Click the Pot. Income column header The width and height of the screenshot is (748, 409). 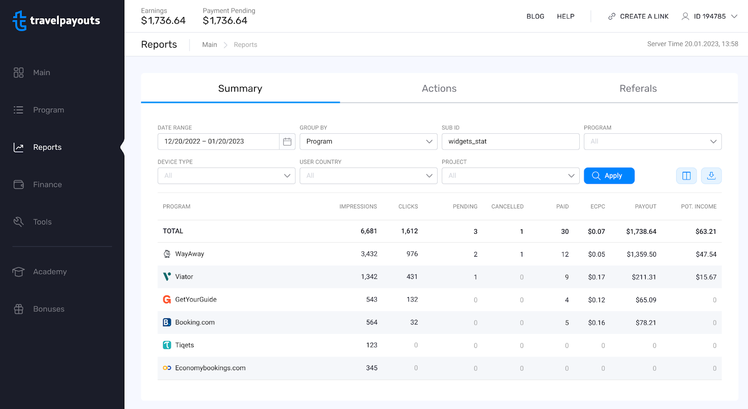point(699,207)
